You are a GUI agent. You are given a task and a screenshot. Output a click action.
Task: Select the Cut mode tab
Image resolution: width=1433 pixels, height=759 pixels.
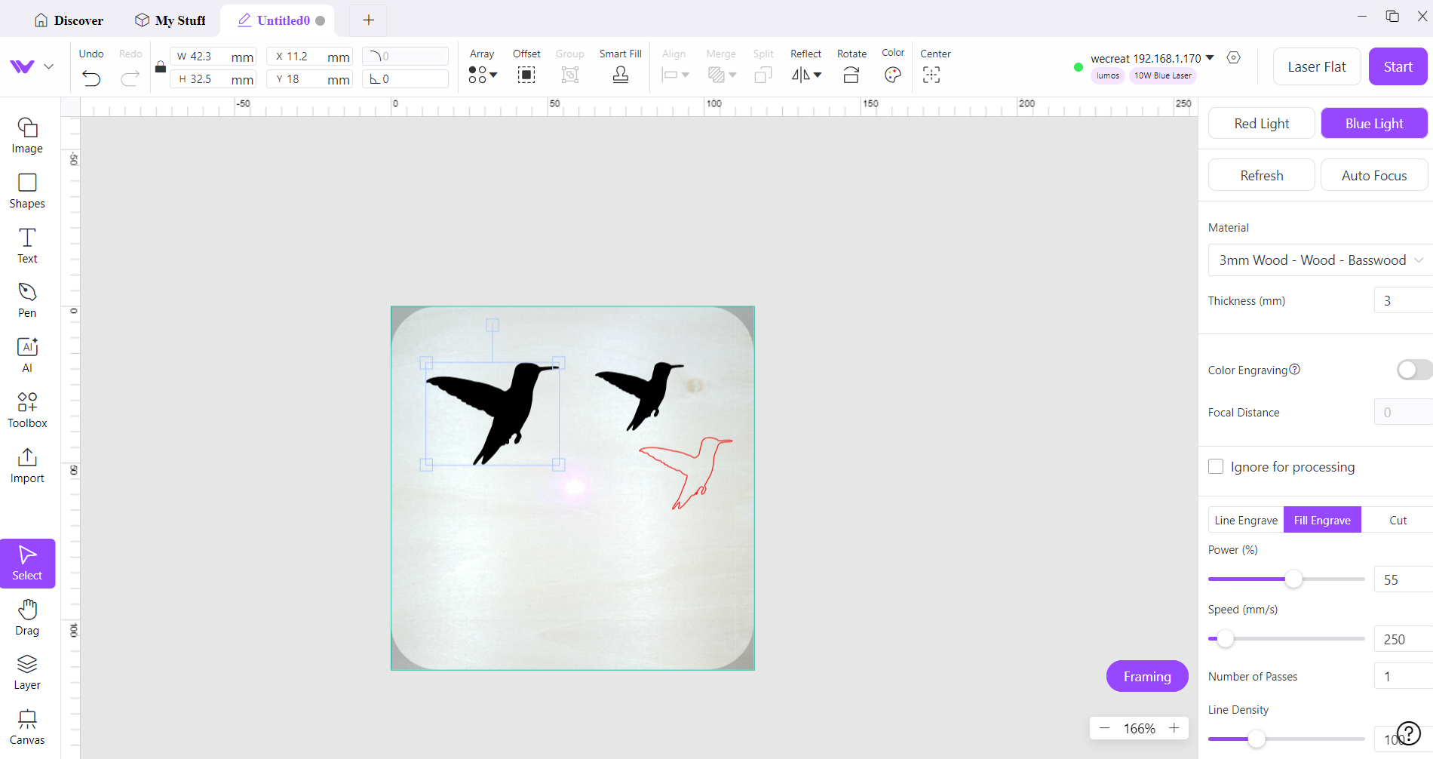click(x=1398, y=520)
